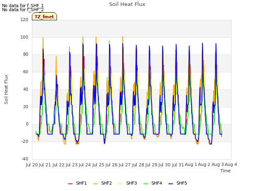The height and width of the screenshot is (191, 255).
Task: Click the 'Time' x-axis label
Action: [226, 171]
